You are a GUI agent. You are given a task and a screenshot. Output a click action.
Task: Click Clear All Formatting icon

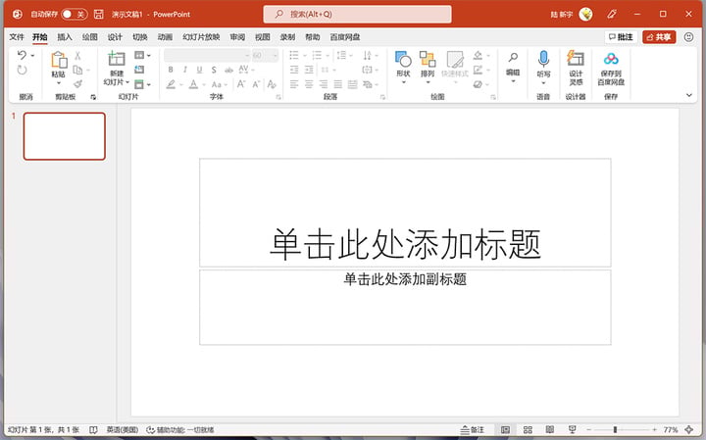(272, 84)
